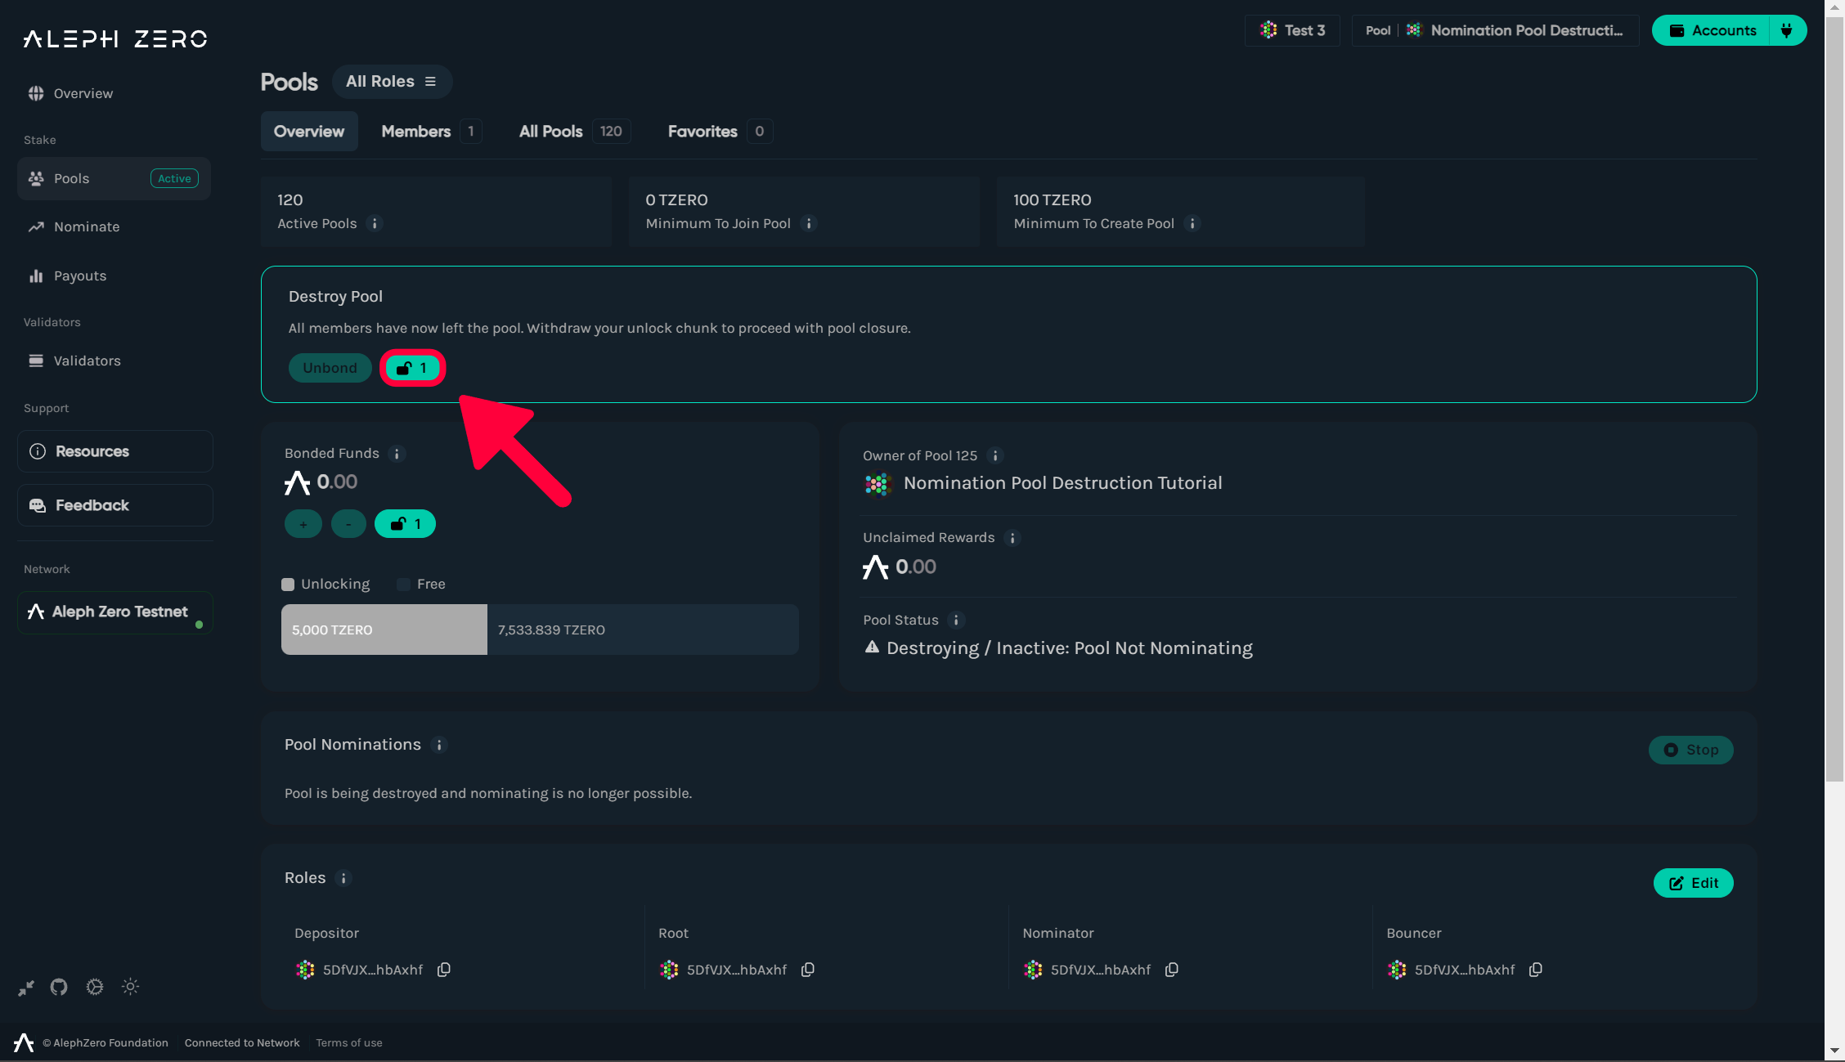The width and height of the screenshot is (1845, 1062).
Task: Click info icon beside Active Pools
Action: pyautogui.click(x=375, y=224)
